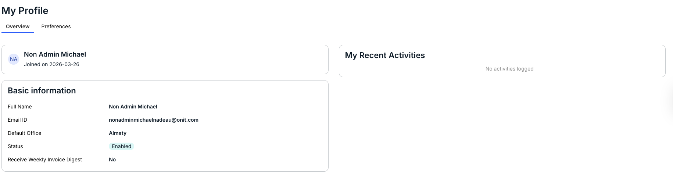This screenshot has height=186, width=673.
Task: Switch to the Preferences tab
Action: click(x=56, y=26)
